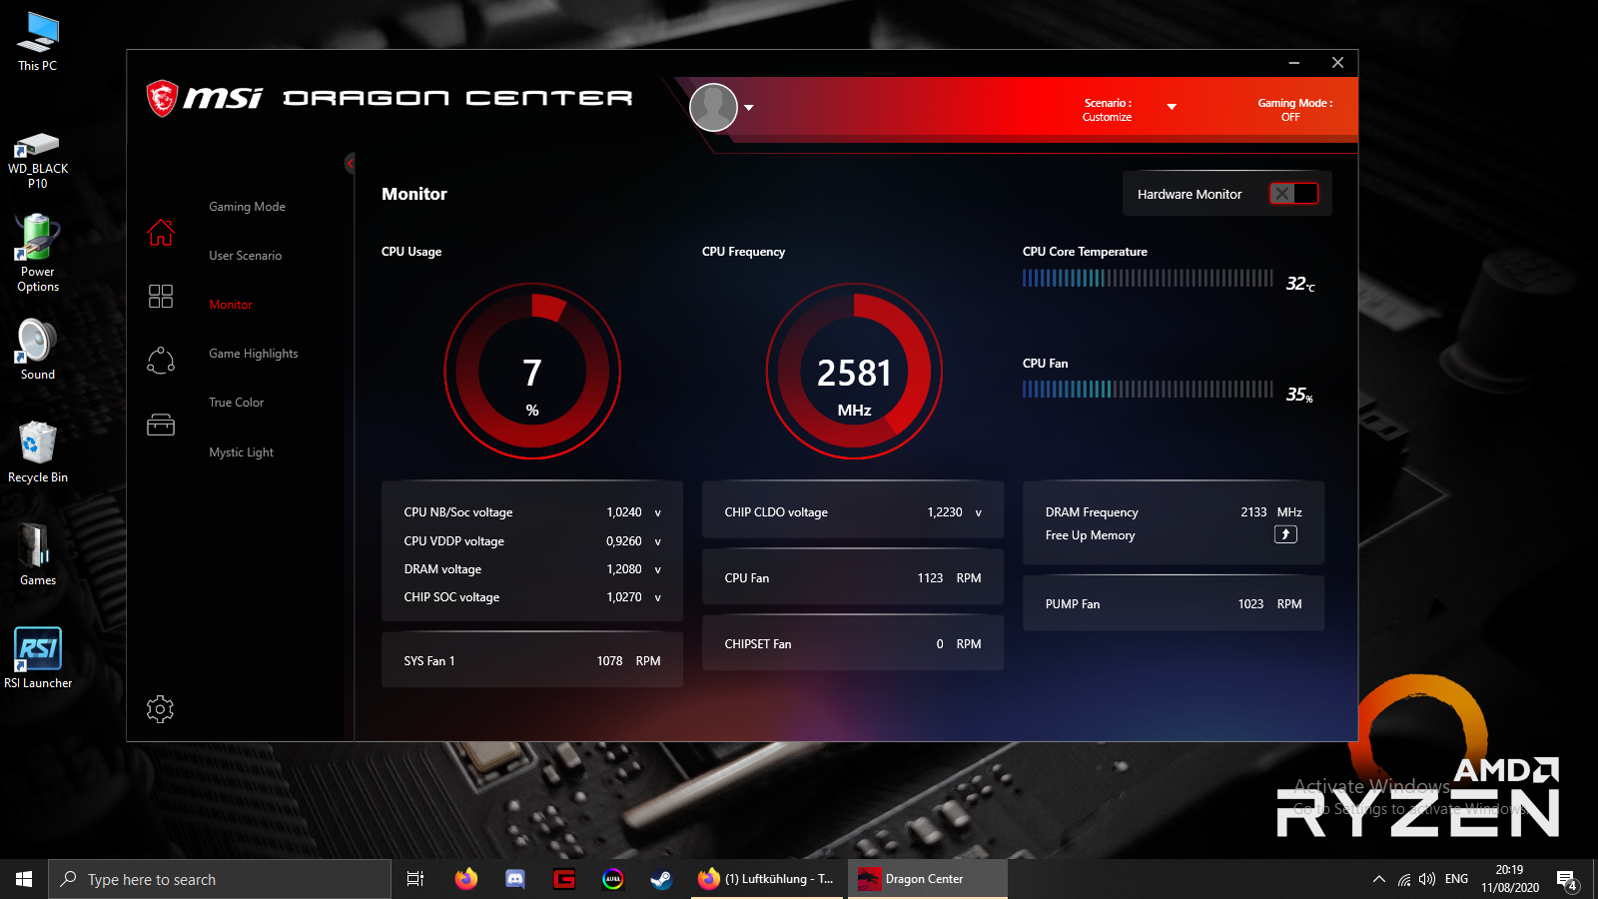Collapse the sidebar with red arrow handle

coord(350,163)
